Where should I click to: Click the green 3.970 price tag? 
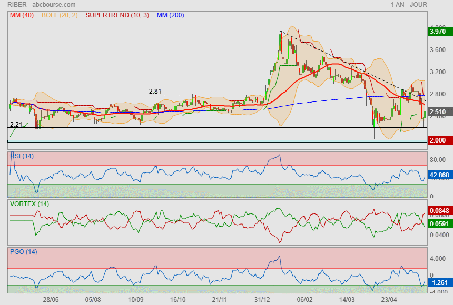(x=438, y=32)
